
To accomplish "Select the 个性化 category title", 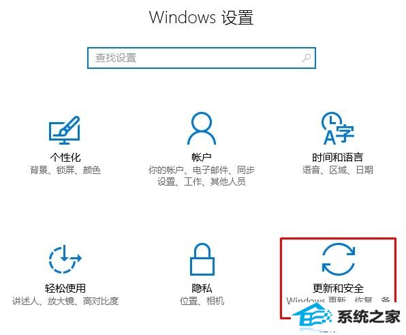I will pos(65,157).
